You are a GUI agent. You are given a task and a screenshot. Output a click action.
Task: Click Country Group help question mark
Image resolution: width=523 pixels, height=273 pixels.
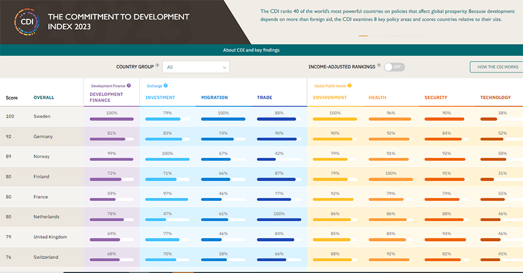coord(158,65)
